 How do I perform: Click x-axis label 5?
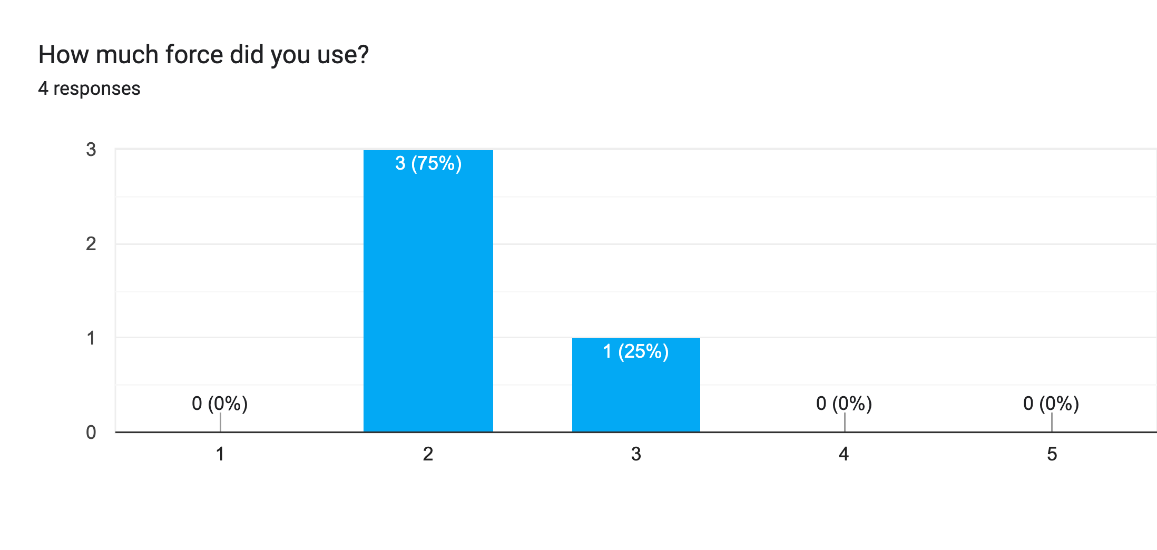click(1052, 454)
